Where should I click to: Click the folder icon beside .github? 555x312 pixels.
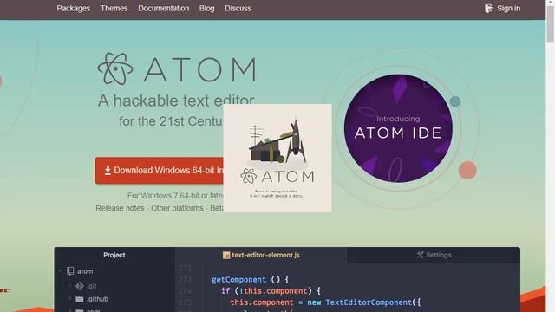pos(80,299)
